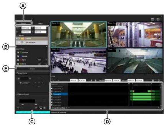Image resolution: width=164 pixels, height=125 pixels.
Task: Pan camera left with PTZ left arrow
Action: 35,83
